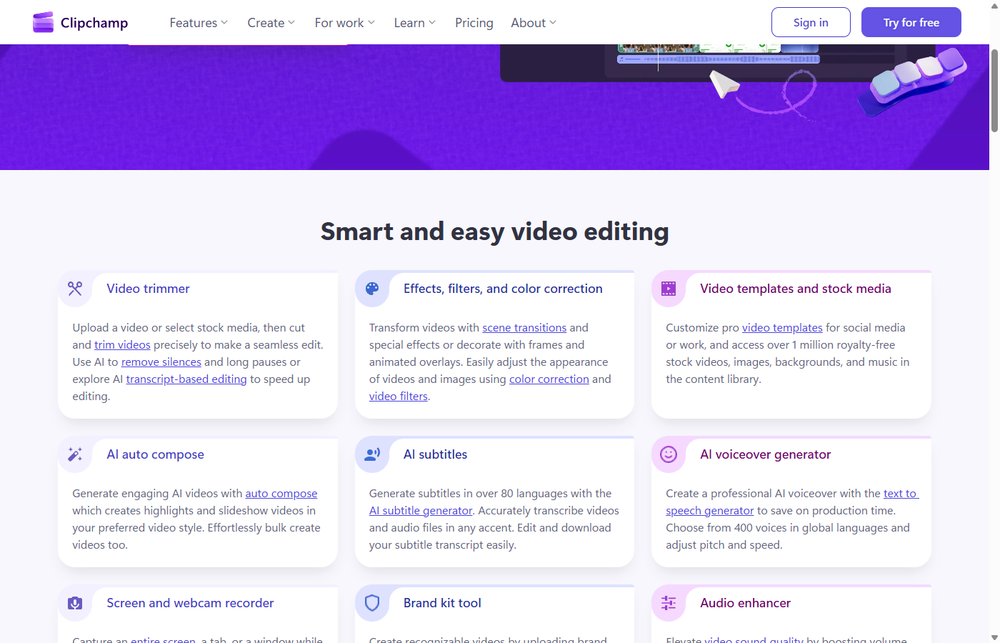Expand the Features dropdown
This screenshot has width=1000, height=643.
coord(198,22)
